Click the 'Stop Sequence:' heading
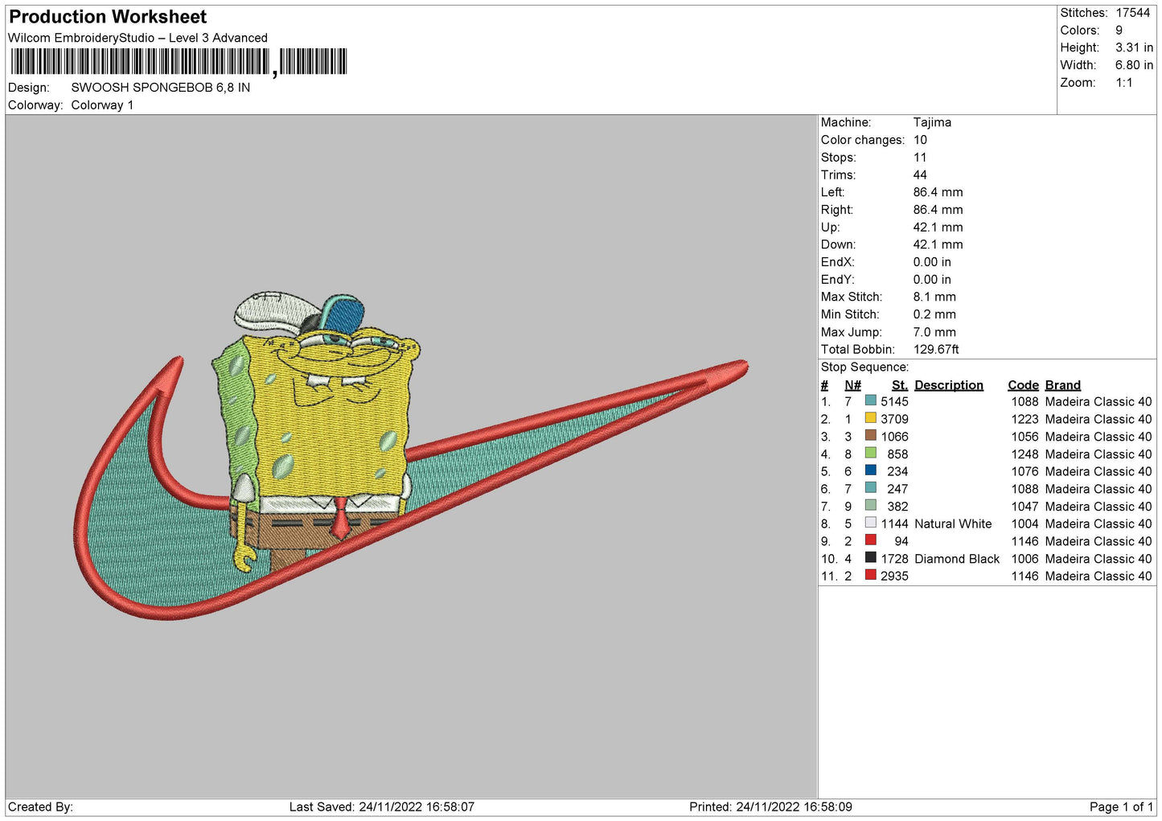The width and height of the screenshot is (1162, 821). click(x=864, y=367)
